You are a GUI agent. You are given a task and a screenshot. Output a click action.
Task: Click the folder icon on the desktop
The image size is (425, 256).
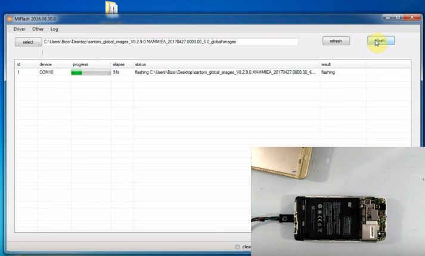click(111, 7)
